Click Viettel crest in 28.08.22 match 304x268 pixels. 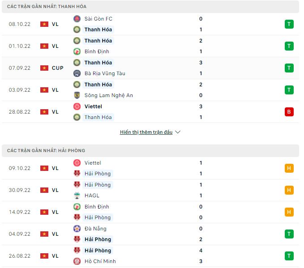tap(77, 106)
